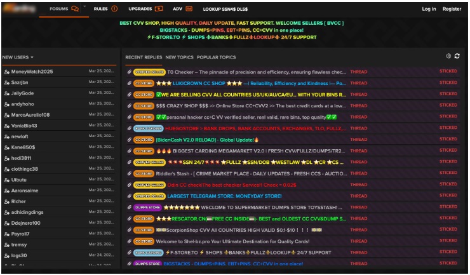The height and width of the screenshot is (275, 470).
Task: Click the THREAD label on the LUKICROWN row
Action: [x=358, y=83]
